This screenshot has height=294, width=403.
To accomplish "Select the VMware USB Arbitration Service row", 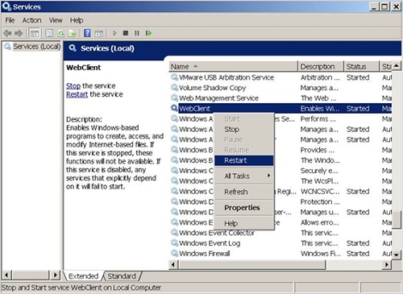I will (280, 77).
